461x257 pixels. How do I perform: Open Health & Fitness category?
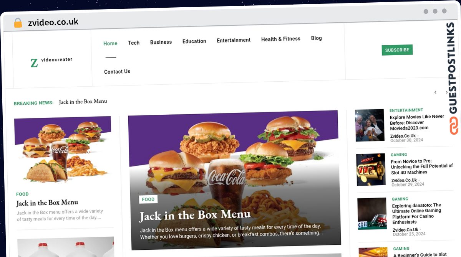(281, 39)
